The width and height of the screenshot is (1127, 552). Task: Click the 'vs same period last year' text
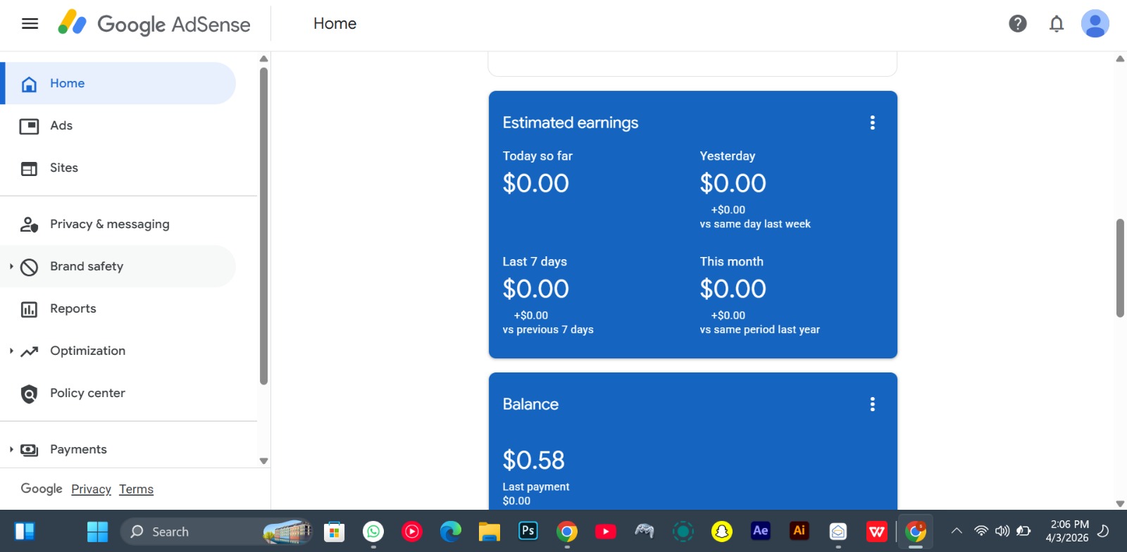click(x=759, y=330)
